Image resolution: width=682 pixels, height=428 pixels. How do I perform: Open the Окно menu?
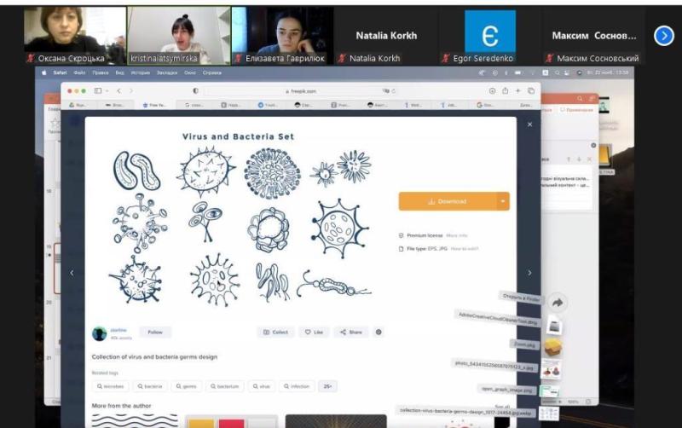(190, 72)
